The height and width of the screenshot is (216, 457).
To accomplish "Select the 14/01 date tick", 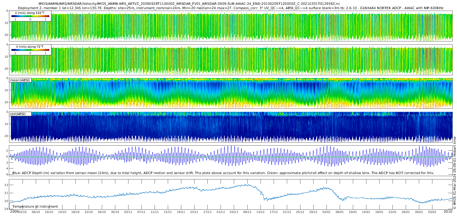I will (366, 212).
